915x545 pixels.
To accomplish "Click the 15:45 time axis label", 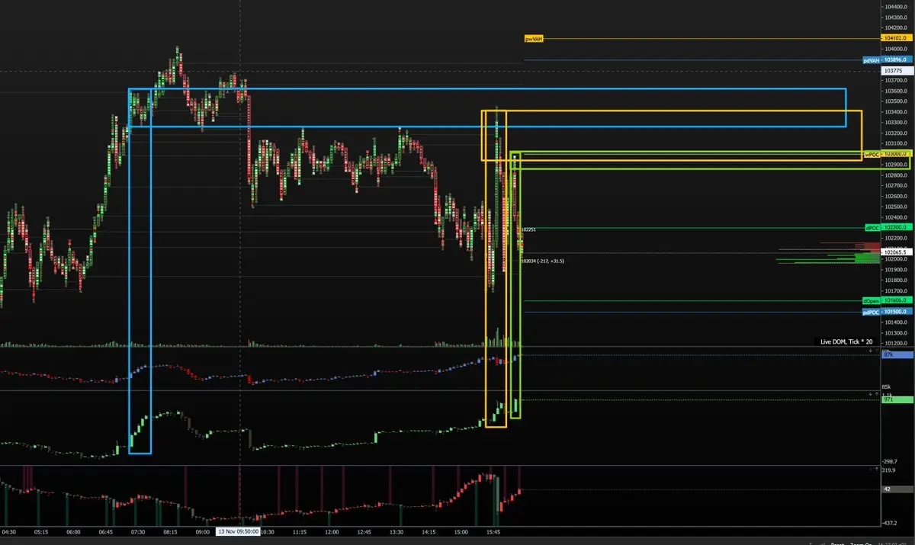I will tap(493, 531).
